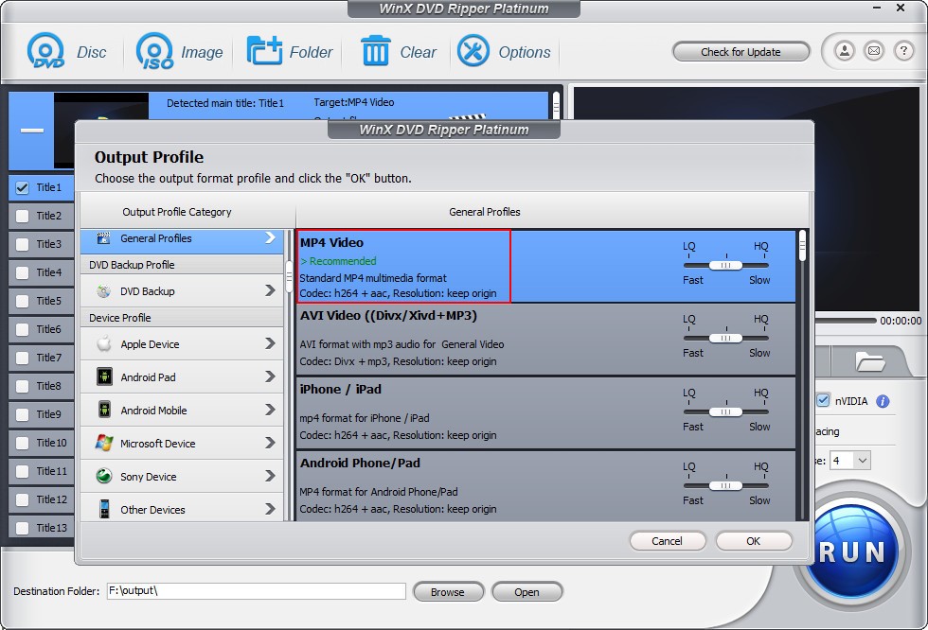Screen dimensions: 928x630
Task: Click the Apple Device logo icon
Action: [104, 343]
